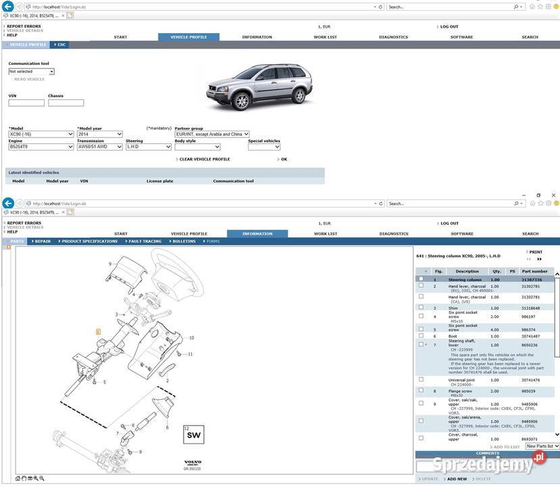
Task: Open the Partner group dropdown
Action: (x=212, y=134)
